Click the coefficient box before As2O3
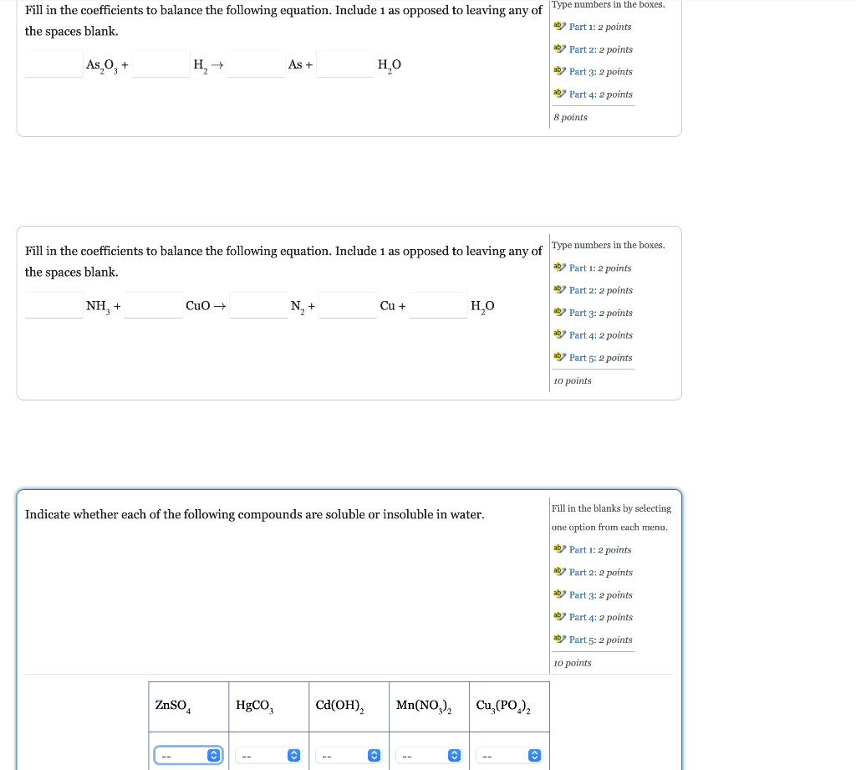The image size is (856, 770). tap(53, 64)
